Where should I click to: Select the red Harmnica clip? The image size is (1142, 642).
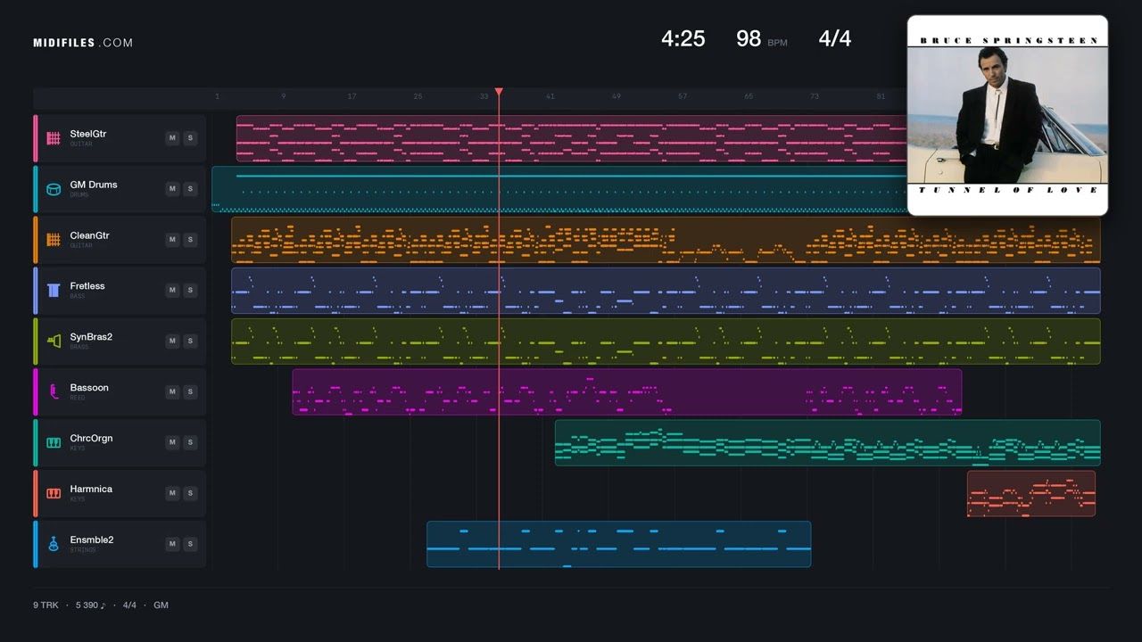click(x=1031, y=493)
